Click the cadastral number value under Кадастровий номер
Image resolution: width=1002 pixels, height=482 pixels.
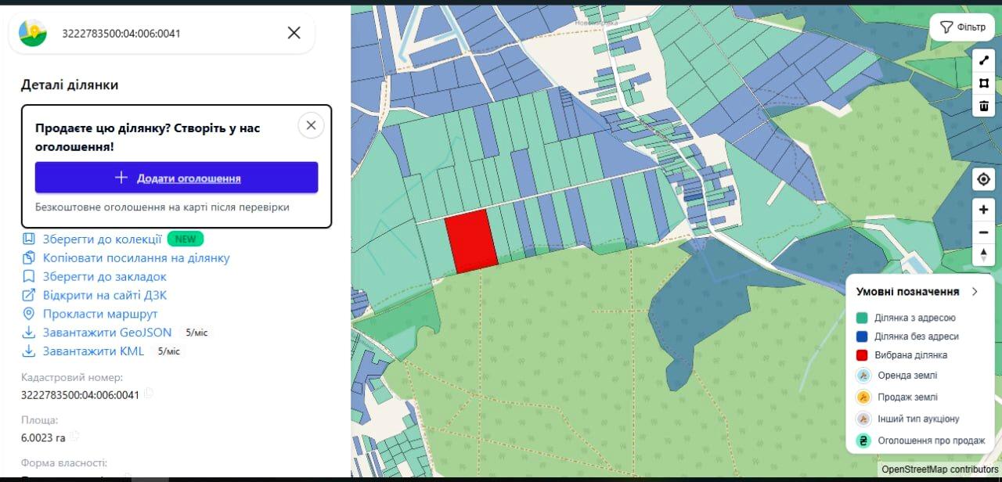tap(80, 394)
